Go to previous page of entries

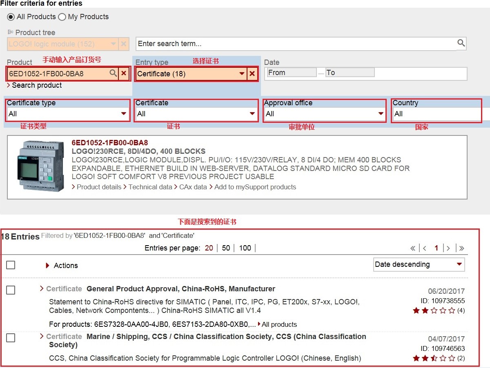click(425, 248)
